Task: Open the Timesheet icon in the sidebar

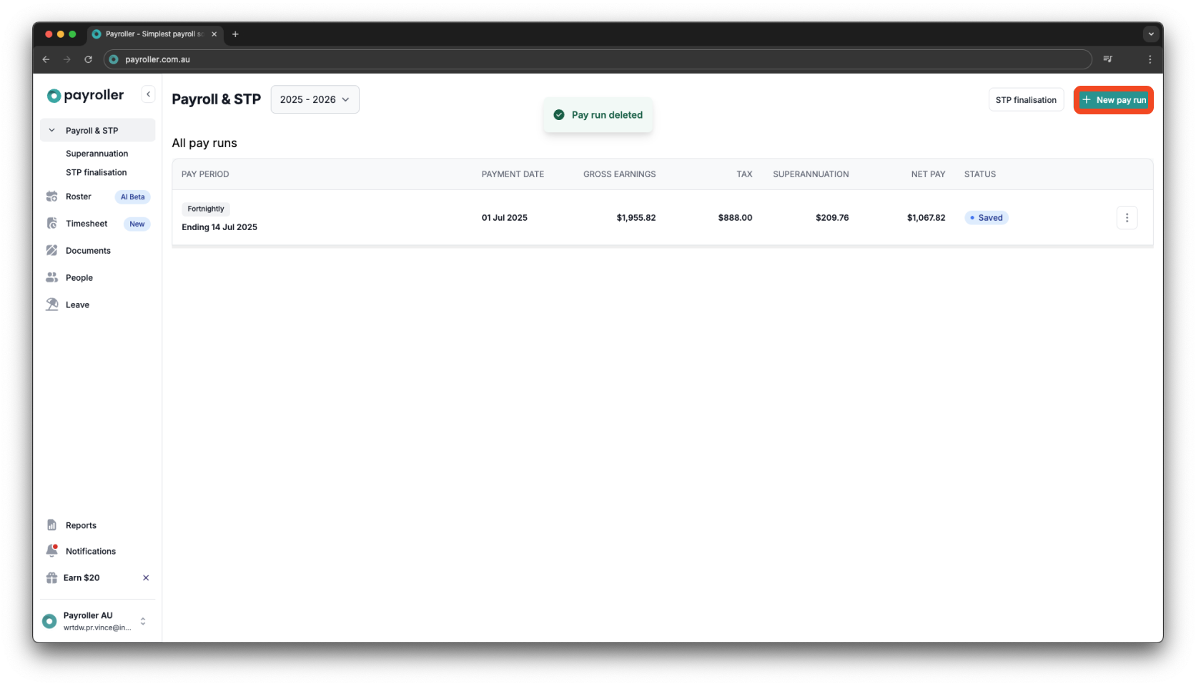Action: (52, 223)
